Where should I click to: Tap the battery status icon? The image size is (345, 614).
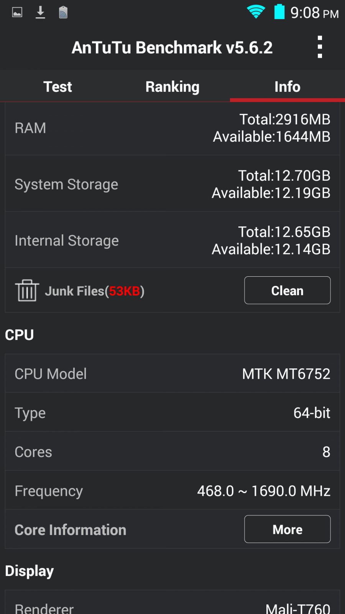click(279, 12)
